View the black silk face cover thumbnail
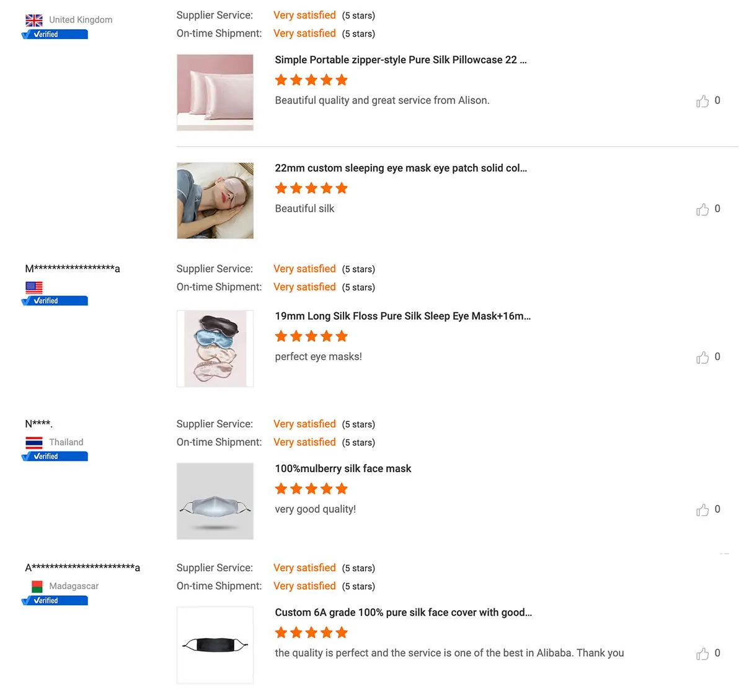The width and height of the screenshot is (744, 700). tap(215, 645)
